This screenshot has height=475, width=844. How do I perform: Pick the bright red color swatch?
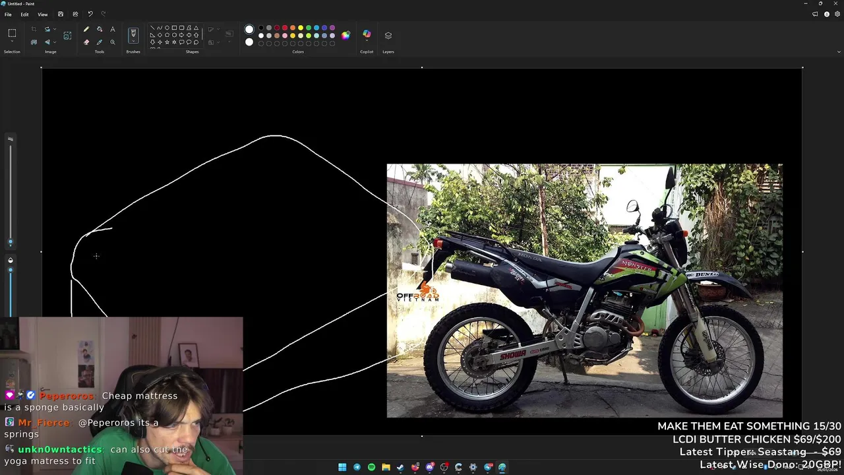coord(285,28)
